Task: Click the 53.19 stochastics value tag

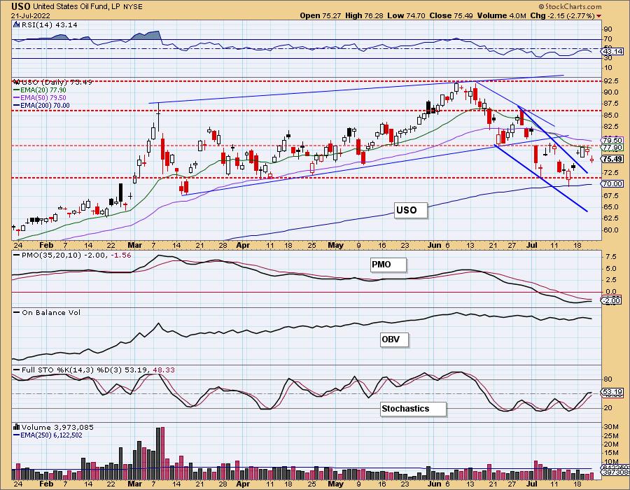Action: pos(612,391)
